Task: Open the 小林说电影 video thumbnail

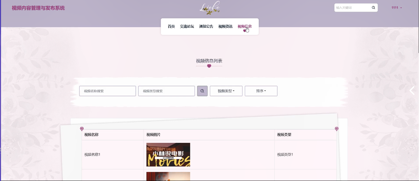Action: (x=168, y=154)
